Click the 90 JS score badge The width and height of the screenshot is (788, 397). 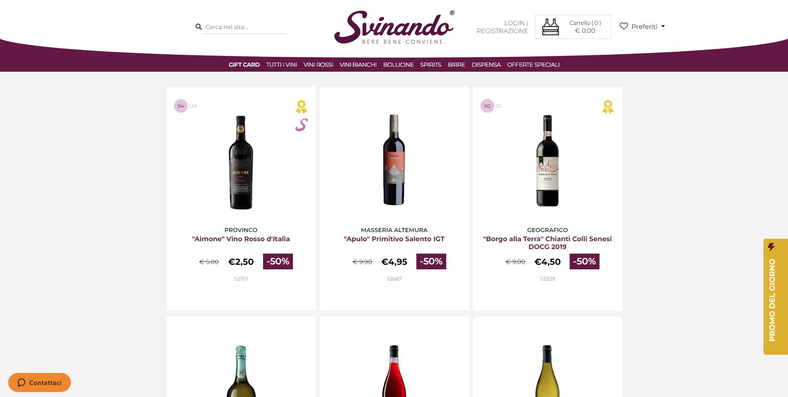(x=491, y=106)
